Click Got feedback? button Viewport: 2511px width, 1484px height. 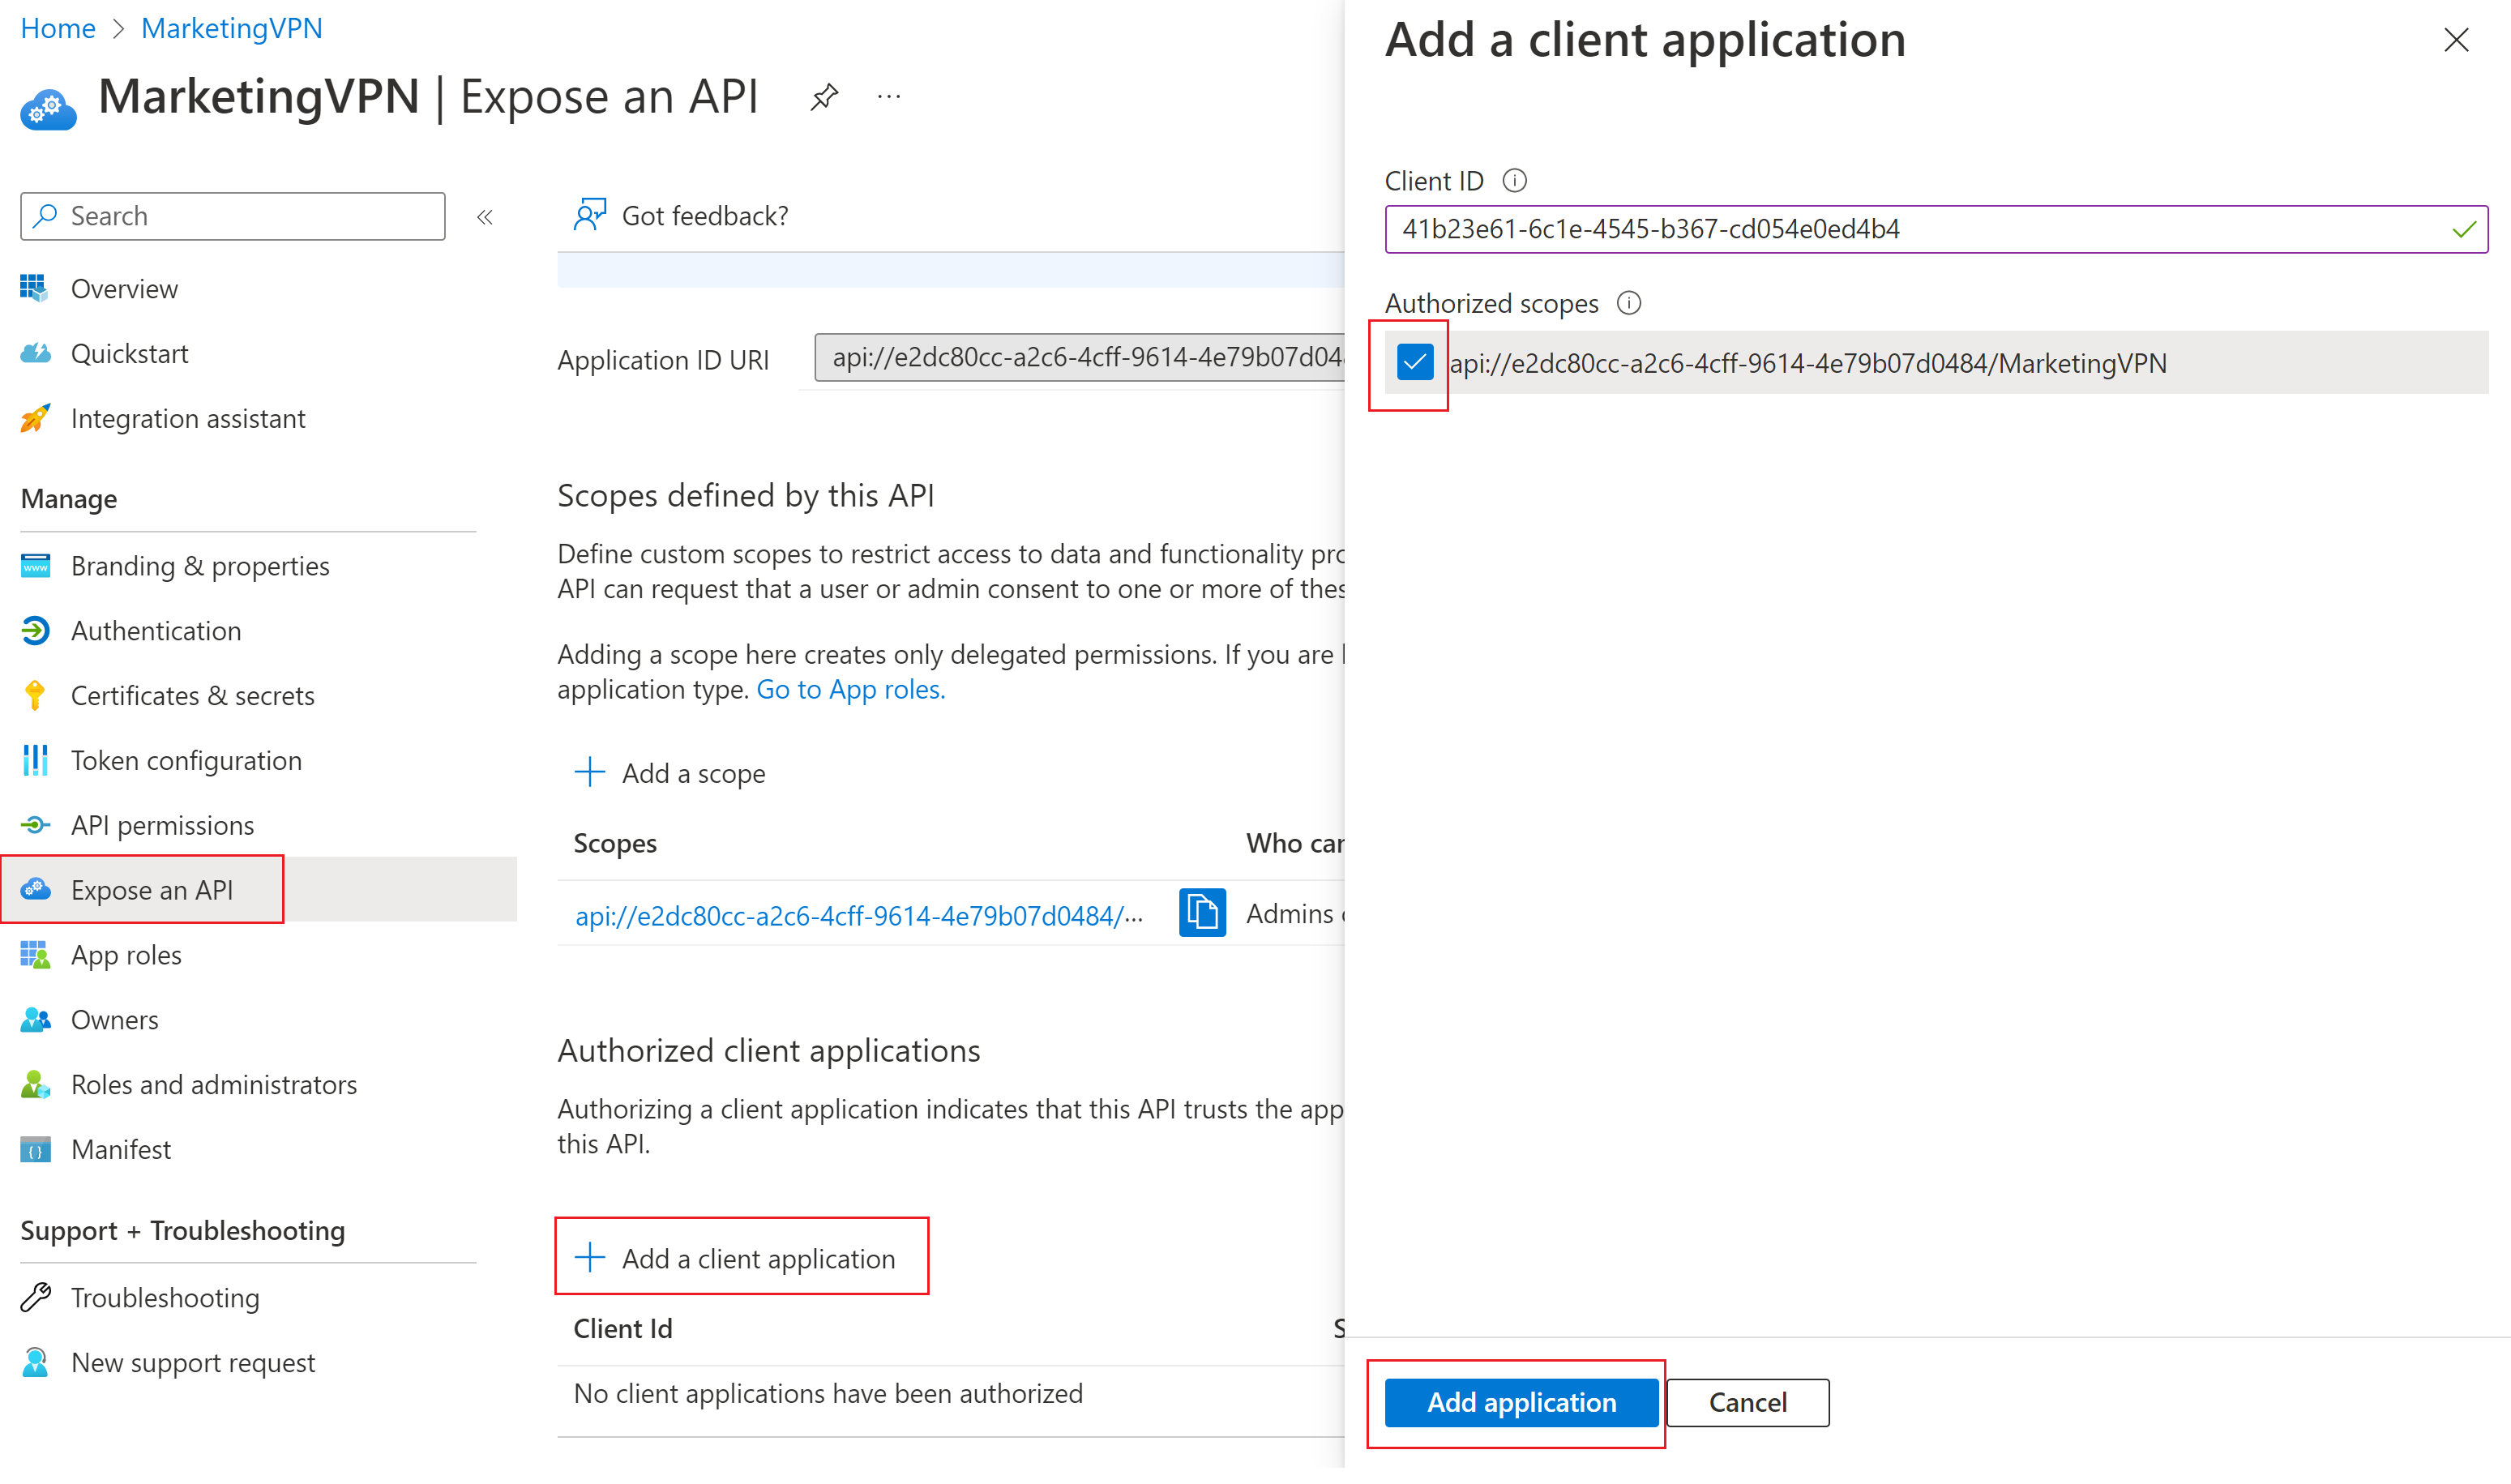tap(681, 215)
